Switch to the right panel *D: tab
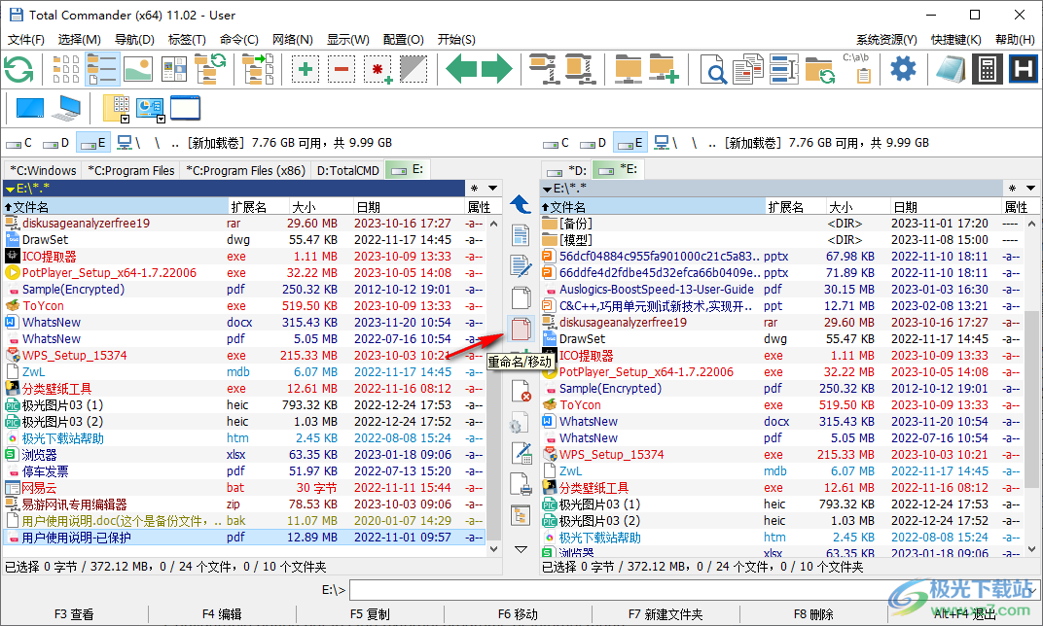Image resolution: width=1043 pixels, height=626 pixels. [566, 170]
